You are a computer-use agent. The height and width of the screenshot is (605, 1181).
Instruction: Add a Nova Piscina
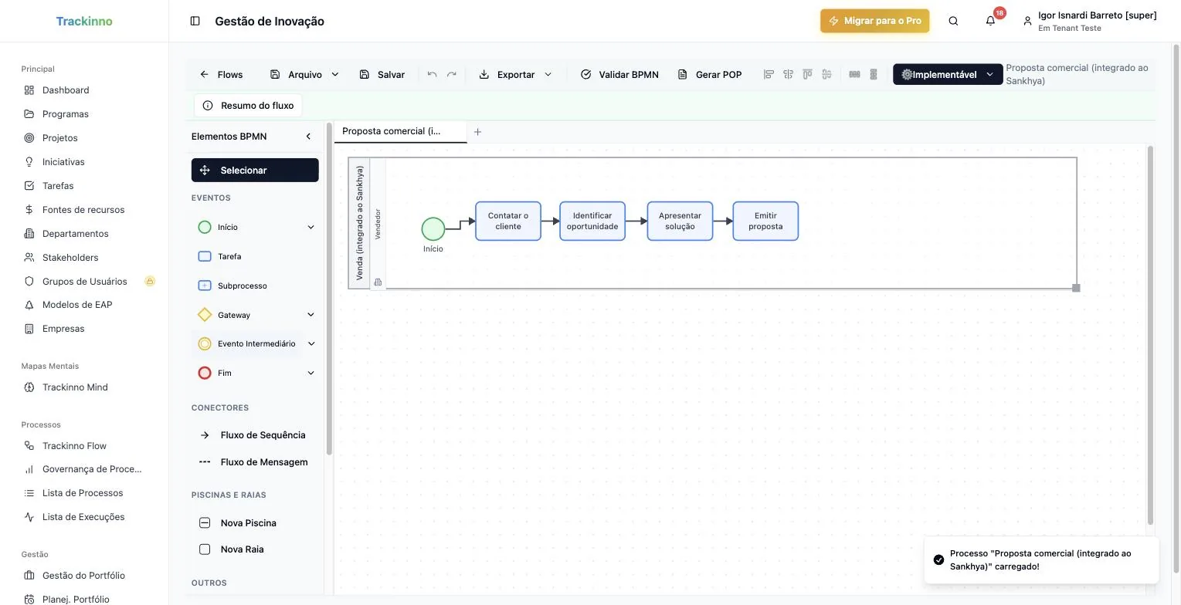pos(255,523)
